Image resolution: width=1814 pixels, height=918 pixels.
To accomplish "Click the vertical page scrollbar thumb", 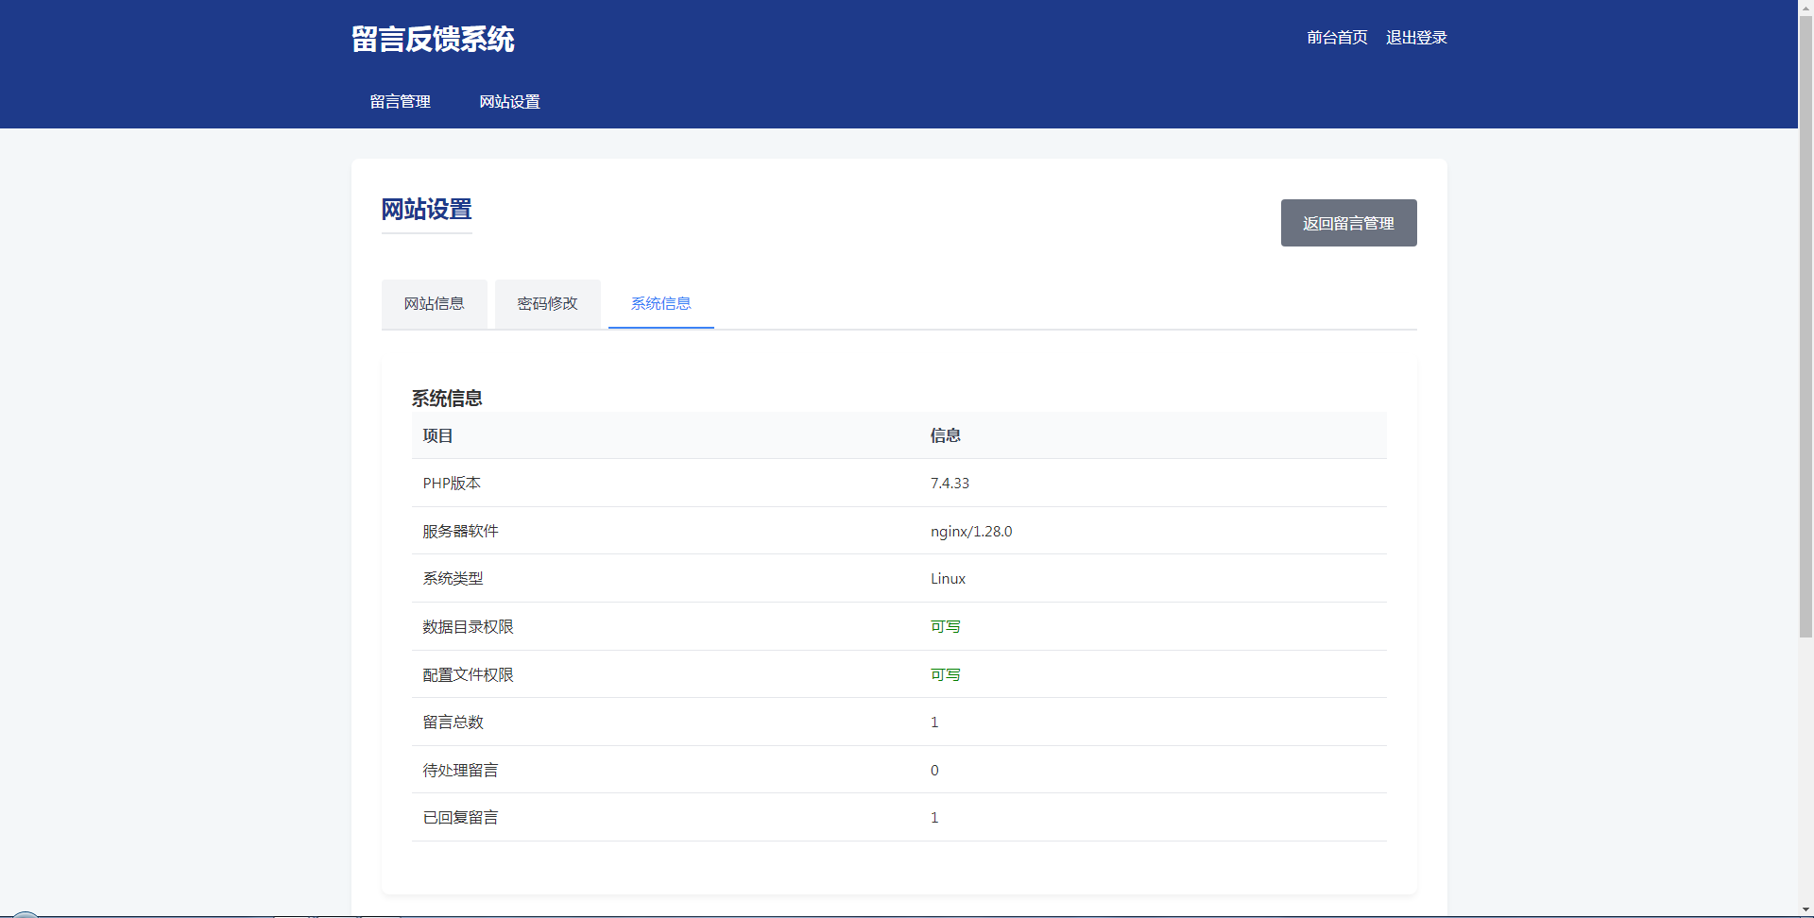I will [1805, 321].
